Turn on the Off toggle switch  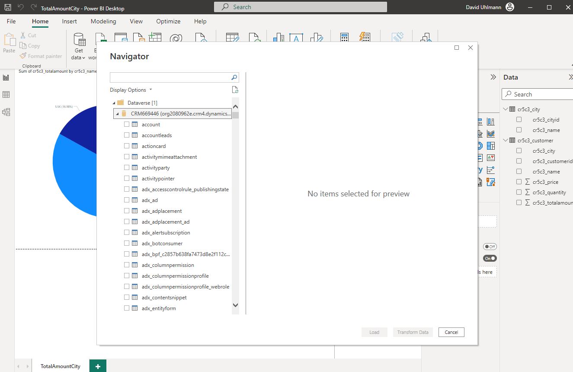pyautogui.click(x=490, y=247)
